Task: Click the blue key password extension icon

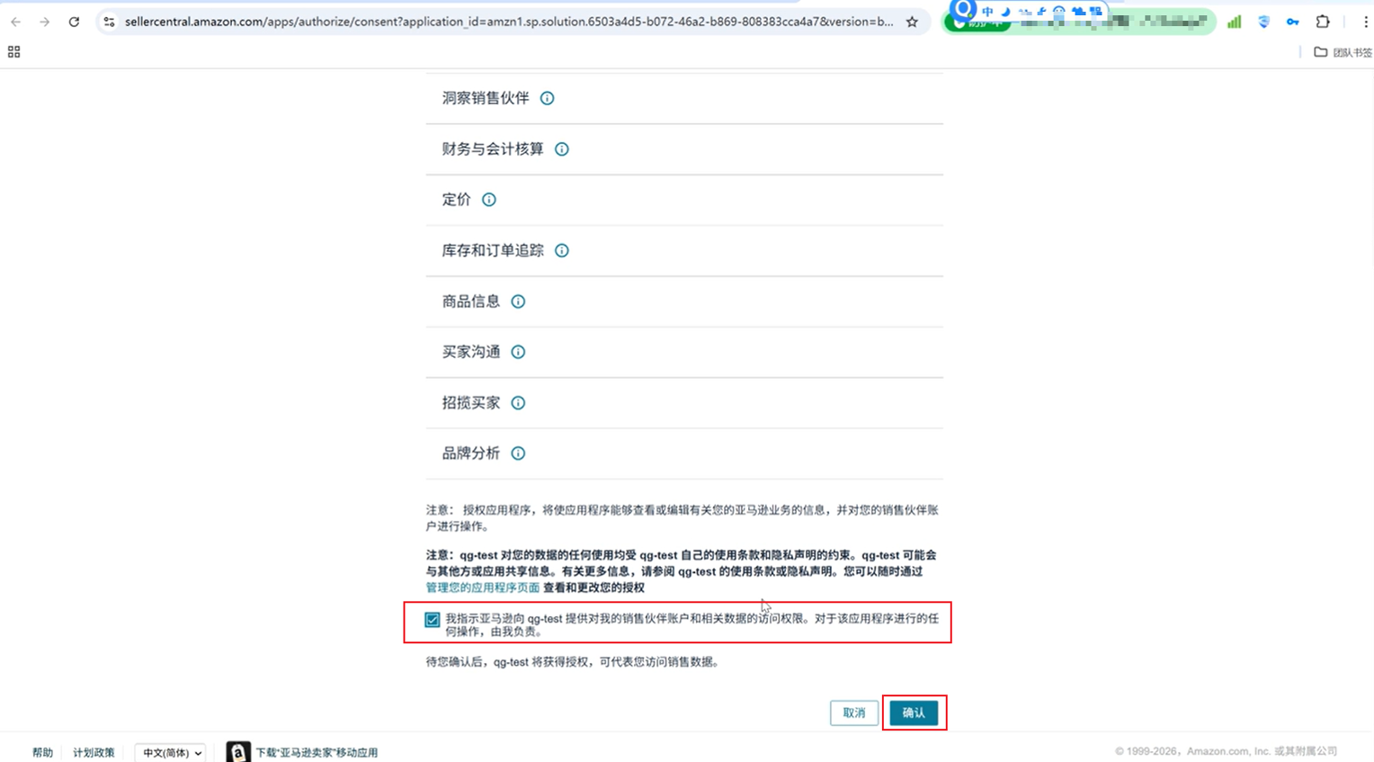Action: click(x=1293, y=22)
